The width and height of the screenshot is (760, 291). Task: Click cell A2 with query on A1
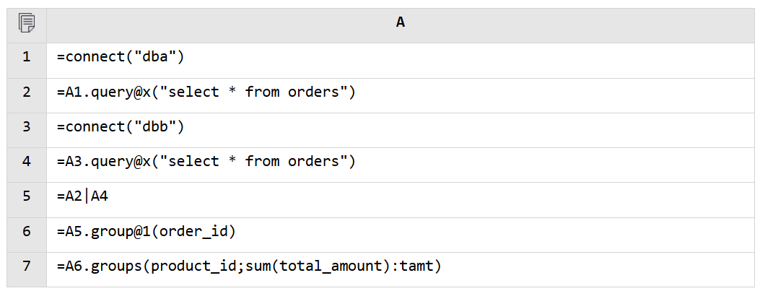tap(401, 95)
